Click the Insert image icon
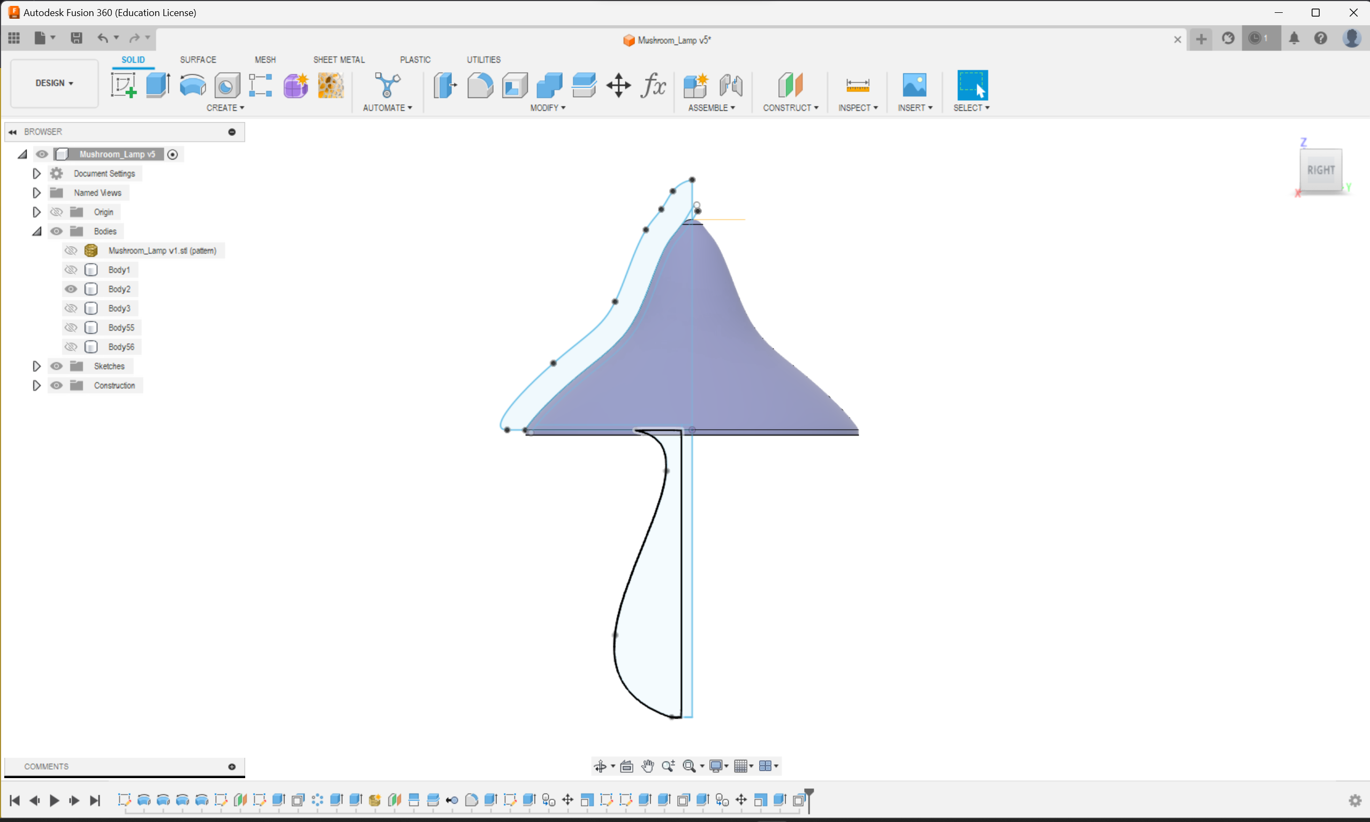This screenshot has height=822, width=1370. point(914,85)
